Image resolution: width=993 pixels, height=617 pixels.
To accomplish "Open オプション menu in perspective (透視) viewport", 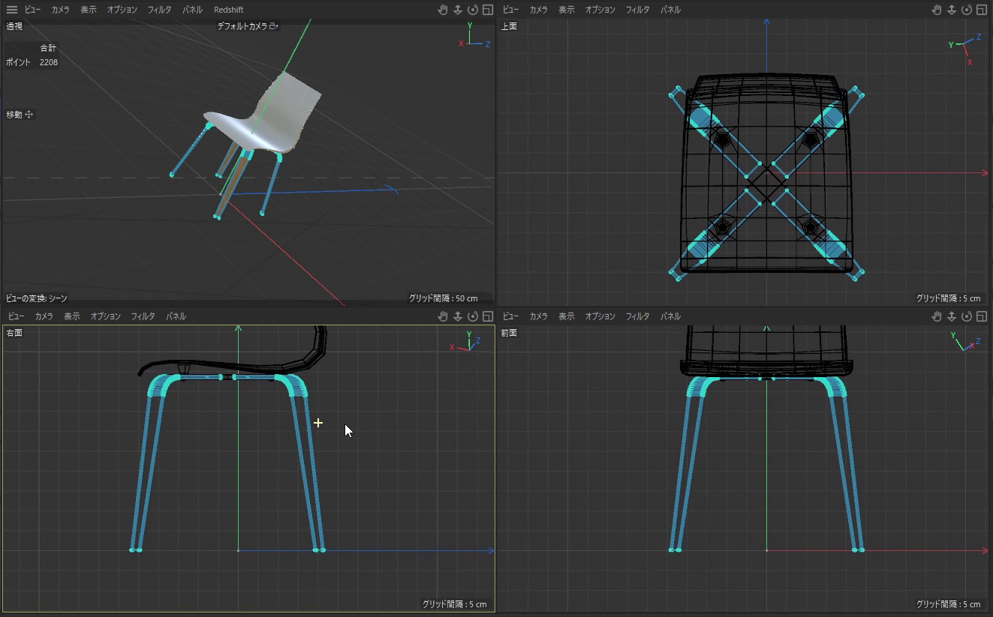I will [122, 10].
